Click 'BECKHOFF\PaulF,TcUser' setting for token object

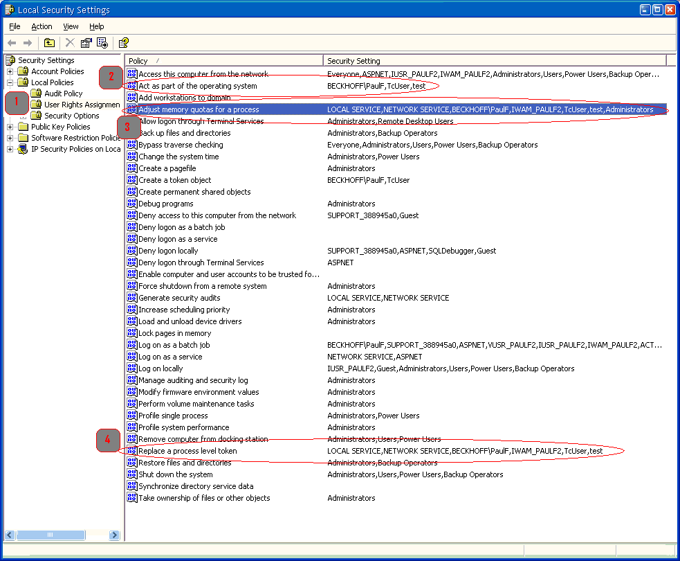click(x=368, y=180)
